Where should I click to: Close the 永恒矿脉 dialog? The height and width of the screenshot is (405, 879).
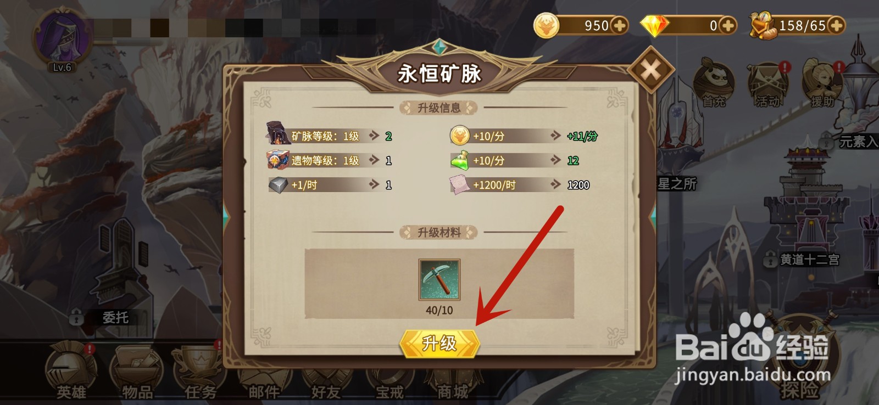(x=651, y=70)
